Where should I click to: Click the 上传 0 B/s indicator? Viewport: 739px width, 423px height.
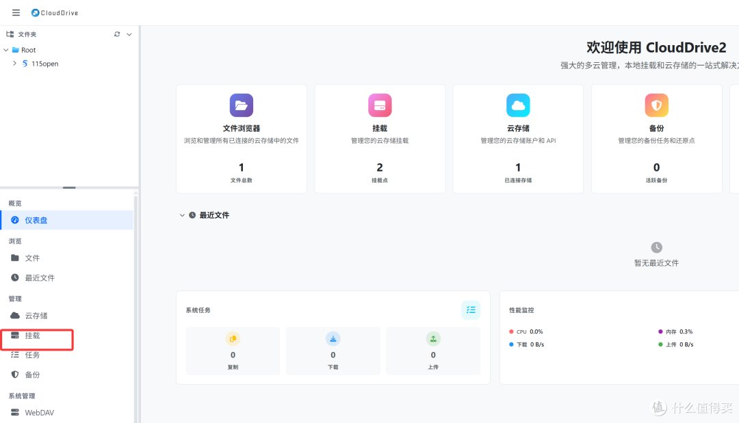pos(676,344)
